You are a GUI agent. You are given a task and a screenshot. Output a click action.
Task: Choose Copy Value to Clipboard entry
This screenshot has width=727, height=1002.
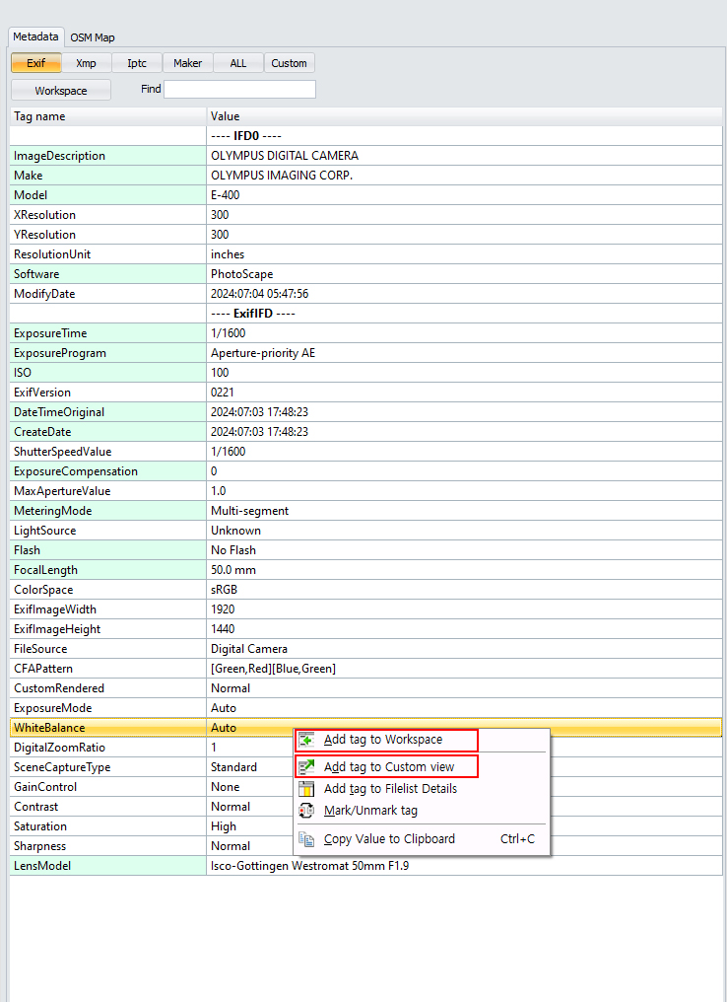pos(422,839)
